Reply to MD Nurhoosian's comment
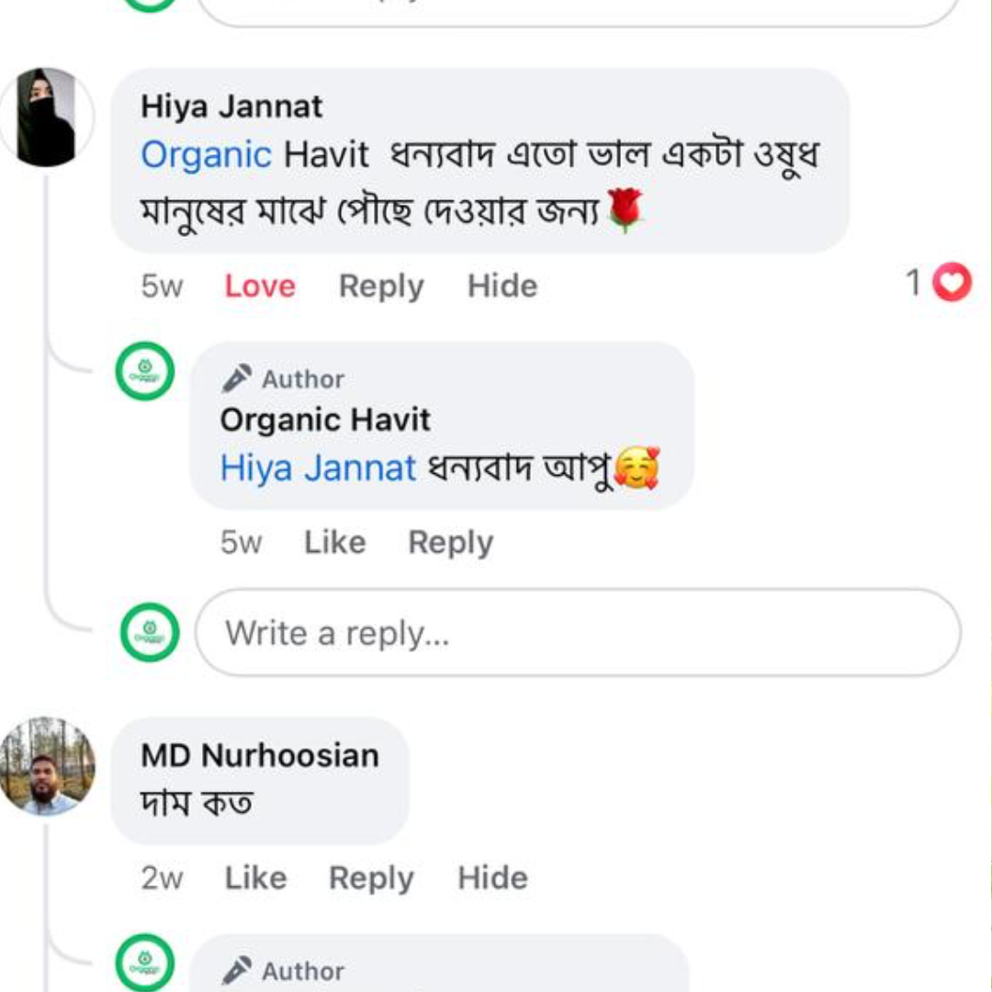 (371, 878)
